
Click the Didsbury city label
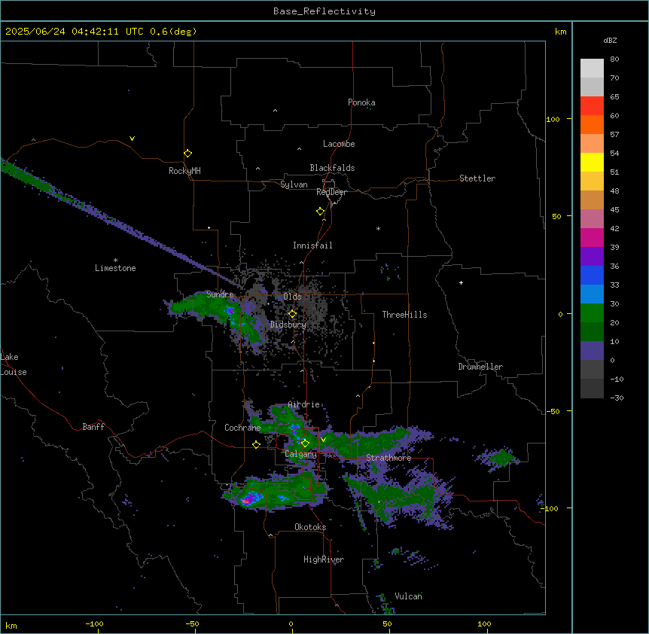point(288,325)
